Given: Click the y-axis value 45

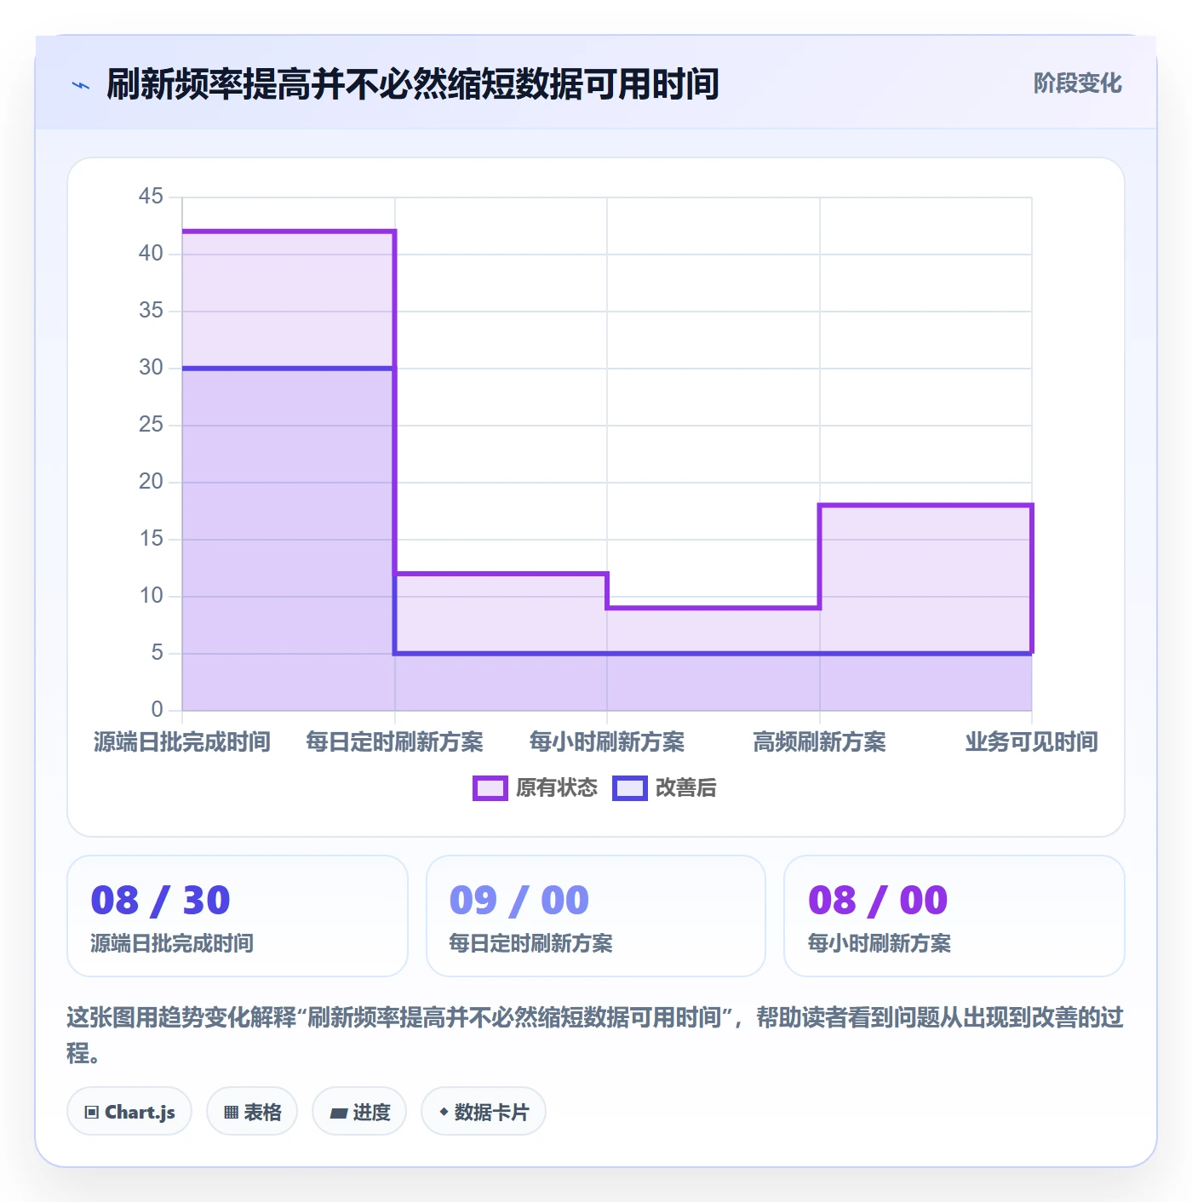Looking at the screenshot, I should click(151, 197).
